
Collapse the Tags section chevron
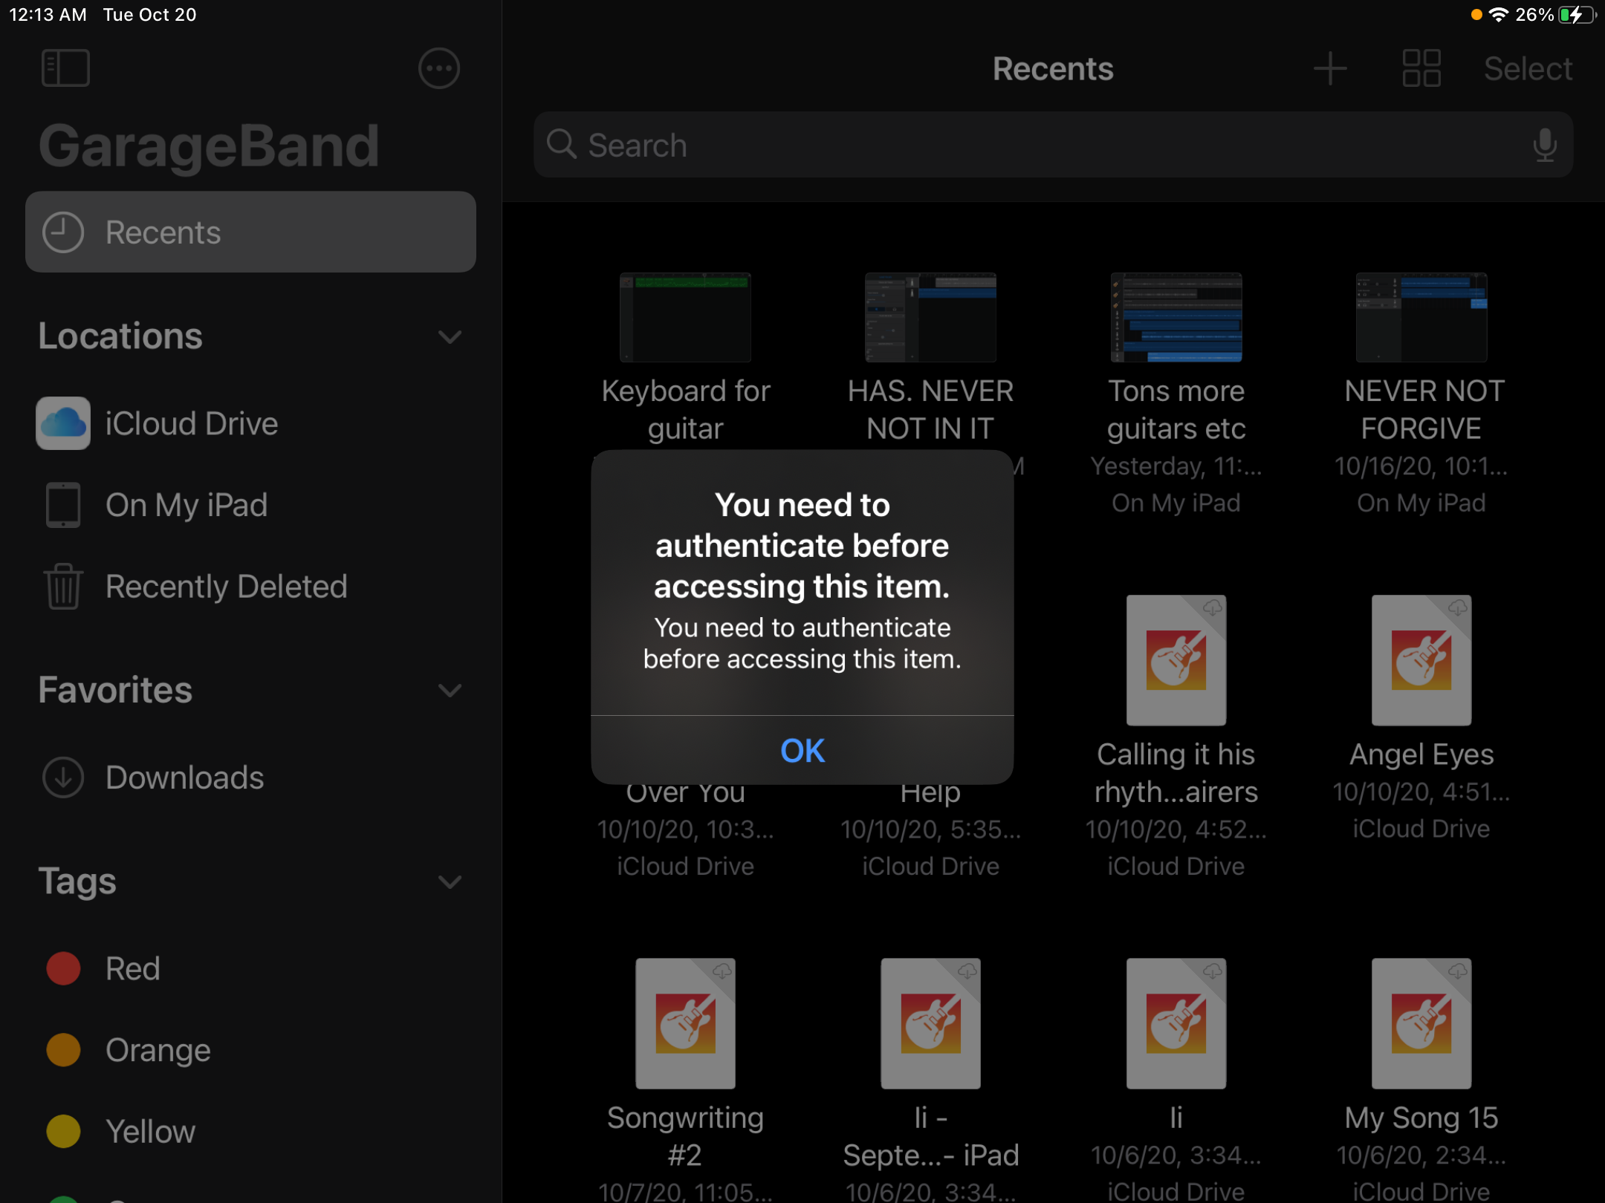click(x=450, y=881)
